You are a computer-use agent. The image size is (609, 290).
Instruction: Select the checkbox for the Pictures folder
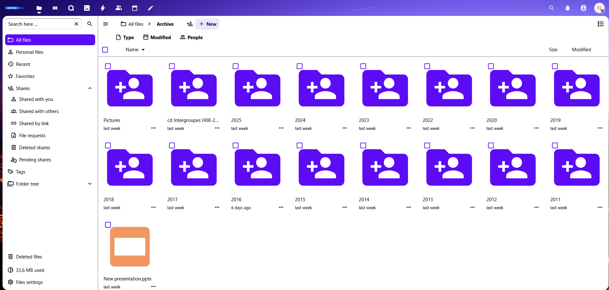(108, 66)
